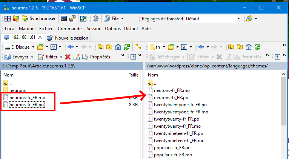This screenshot has height=159, width=289.
Task: Select remote twentynineteen-fr_FR.po file
Action: [x=178, y=133]
